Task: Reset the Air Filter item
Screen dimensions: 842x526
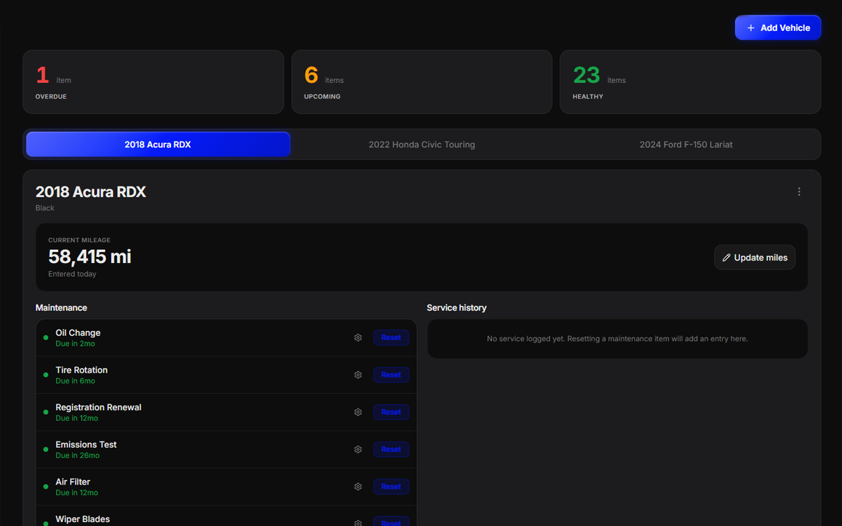Action: coord(391,487)
